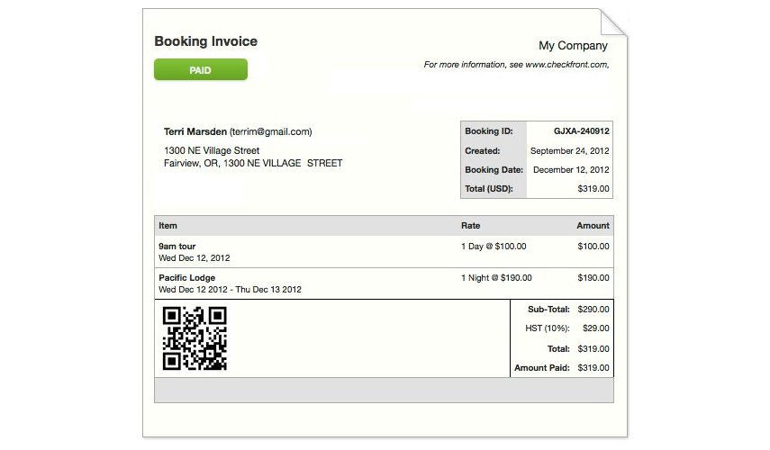
Task: Click the Created label
Action: (x=482, y=150)
